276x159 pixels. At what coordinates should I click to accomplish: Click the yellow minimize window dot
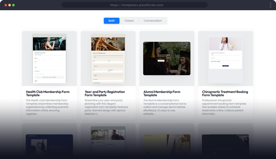click(x=10, y=5)
